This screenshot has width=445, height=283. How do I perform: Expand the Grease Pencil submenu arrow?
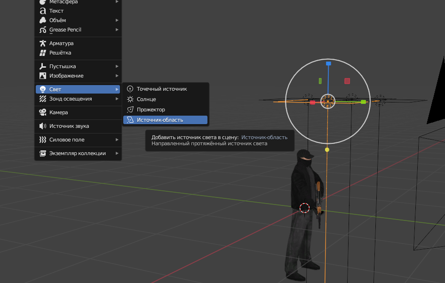pos(117,30)
